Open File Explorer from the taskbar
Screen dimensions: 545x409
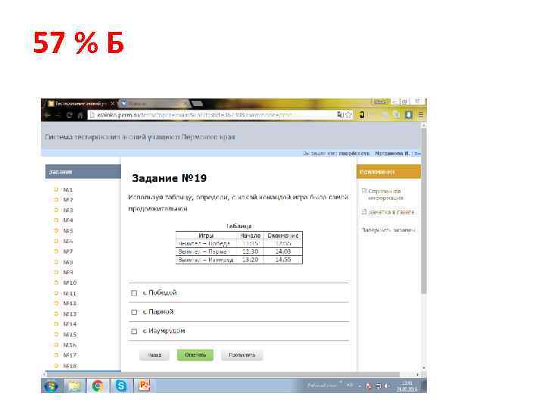(x=74, y=386)
